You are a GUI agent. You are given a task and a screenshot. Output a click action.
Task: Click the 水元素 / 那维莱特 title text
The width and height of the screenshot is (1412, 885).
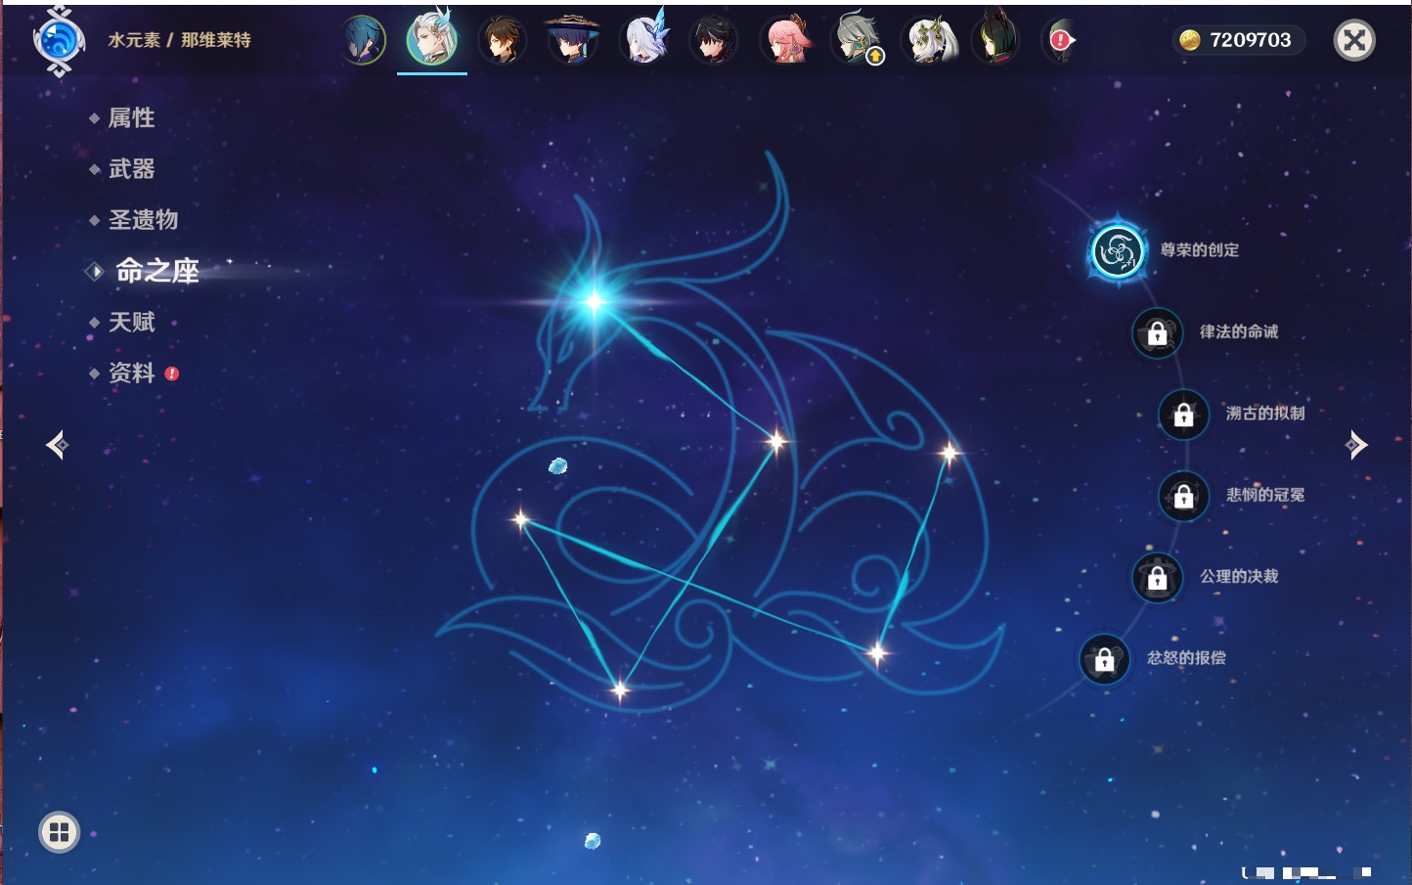(x=179, y=40)
